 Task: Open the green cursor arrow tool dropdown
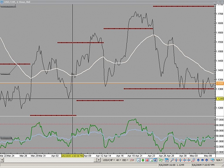(161, 160)
